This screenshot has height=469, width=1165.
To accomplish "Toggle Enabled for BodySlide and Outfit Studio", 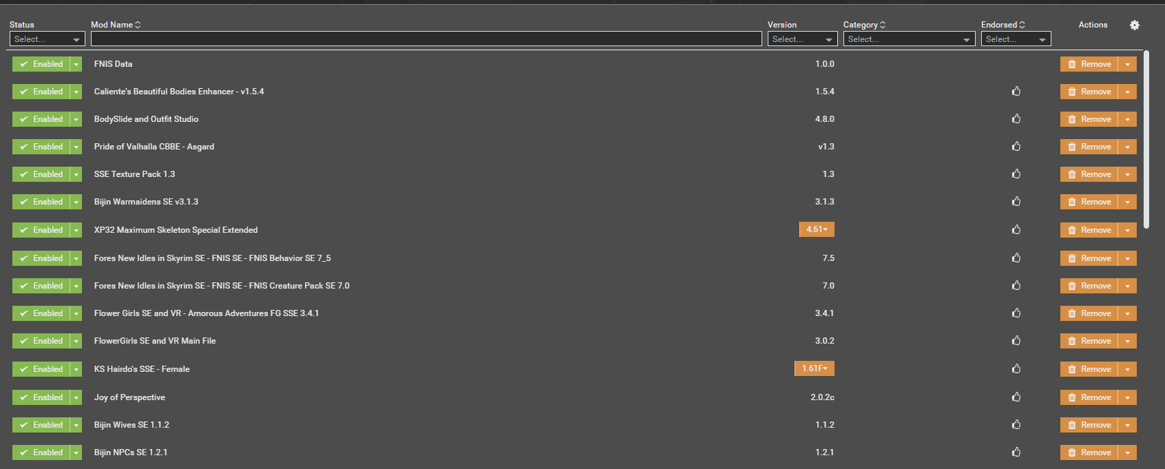I will click(x=41, y=119).
